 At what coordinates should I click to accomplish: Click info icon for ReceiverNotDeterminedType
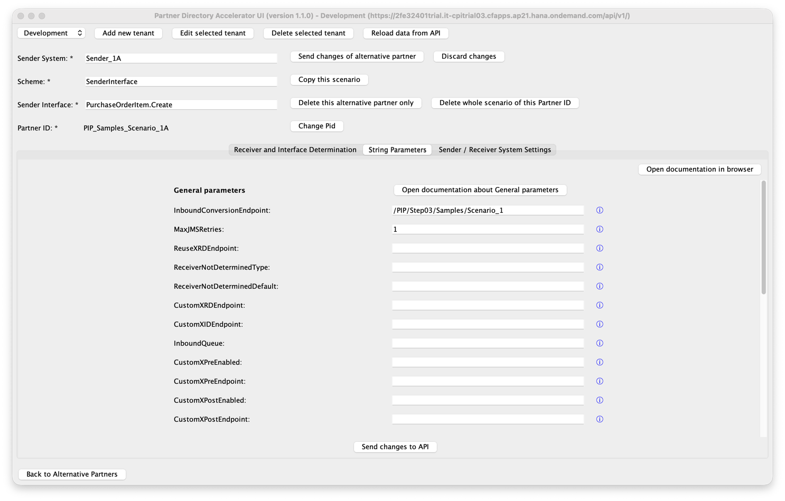pos(600,267)
